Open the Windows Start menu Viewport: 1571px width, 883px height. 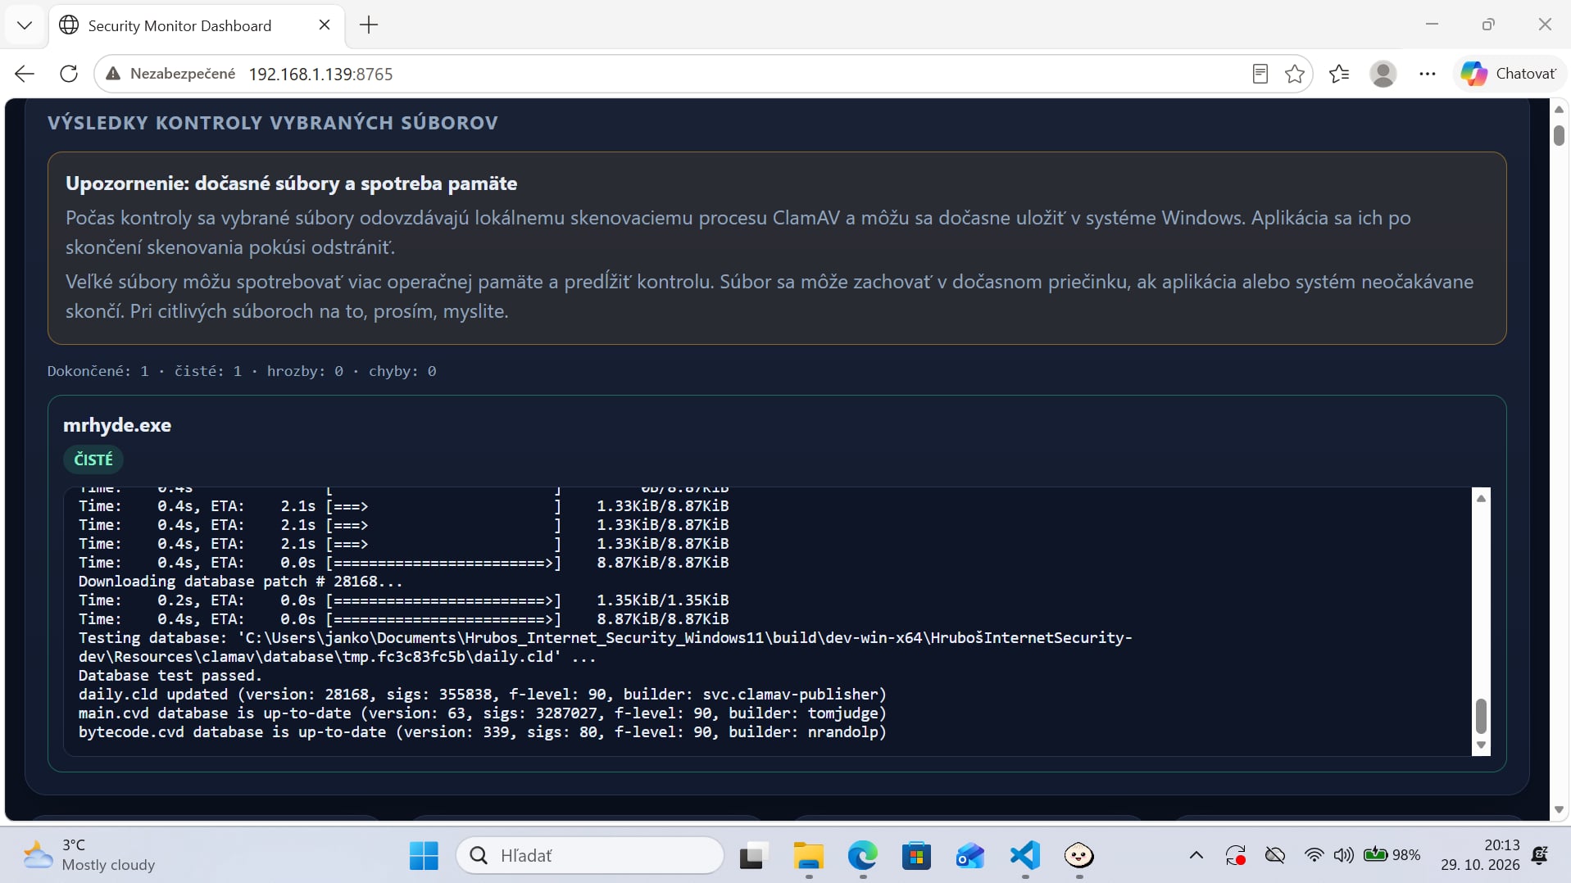424,856
